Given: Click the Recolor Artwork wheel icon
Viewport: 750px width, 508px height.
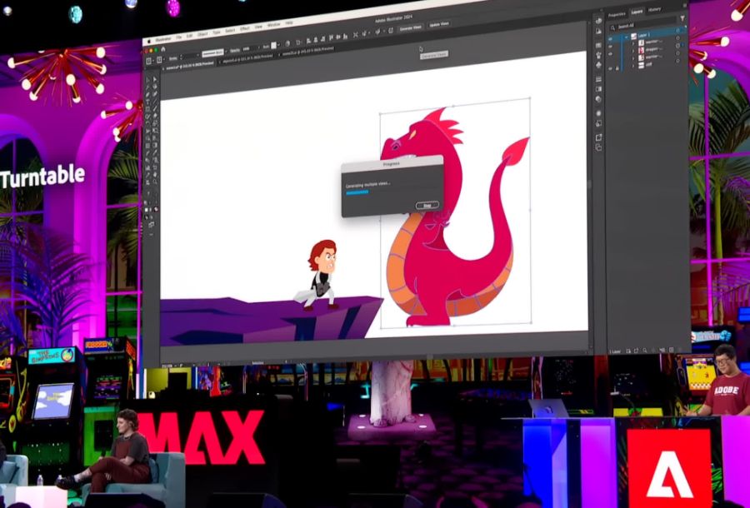Looking at the screenshot, I should click(x=287, y=43).
